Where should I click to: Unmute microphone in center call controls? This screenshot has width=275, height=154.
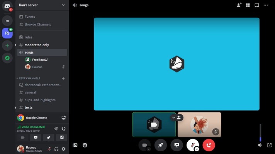pos(192,144)
